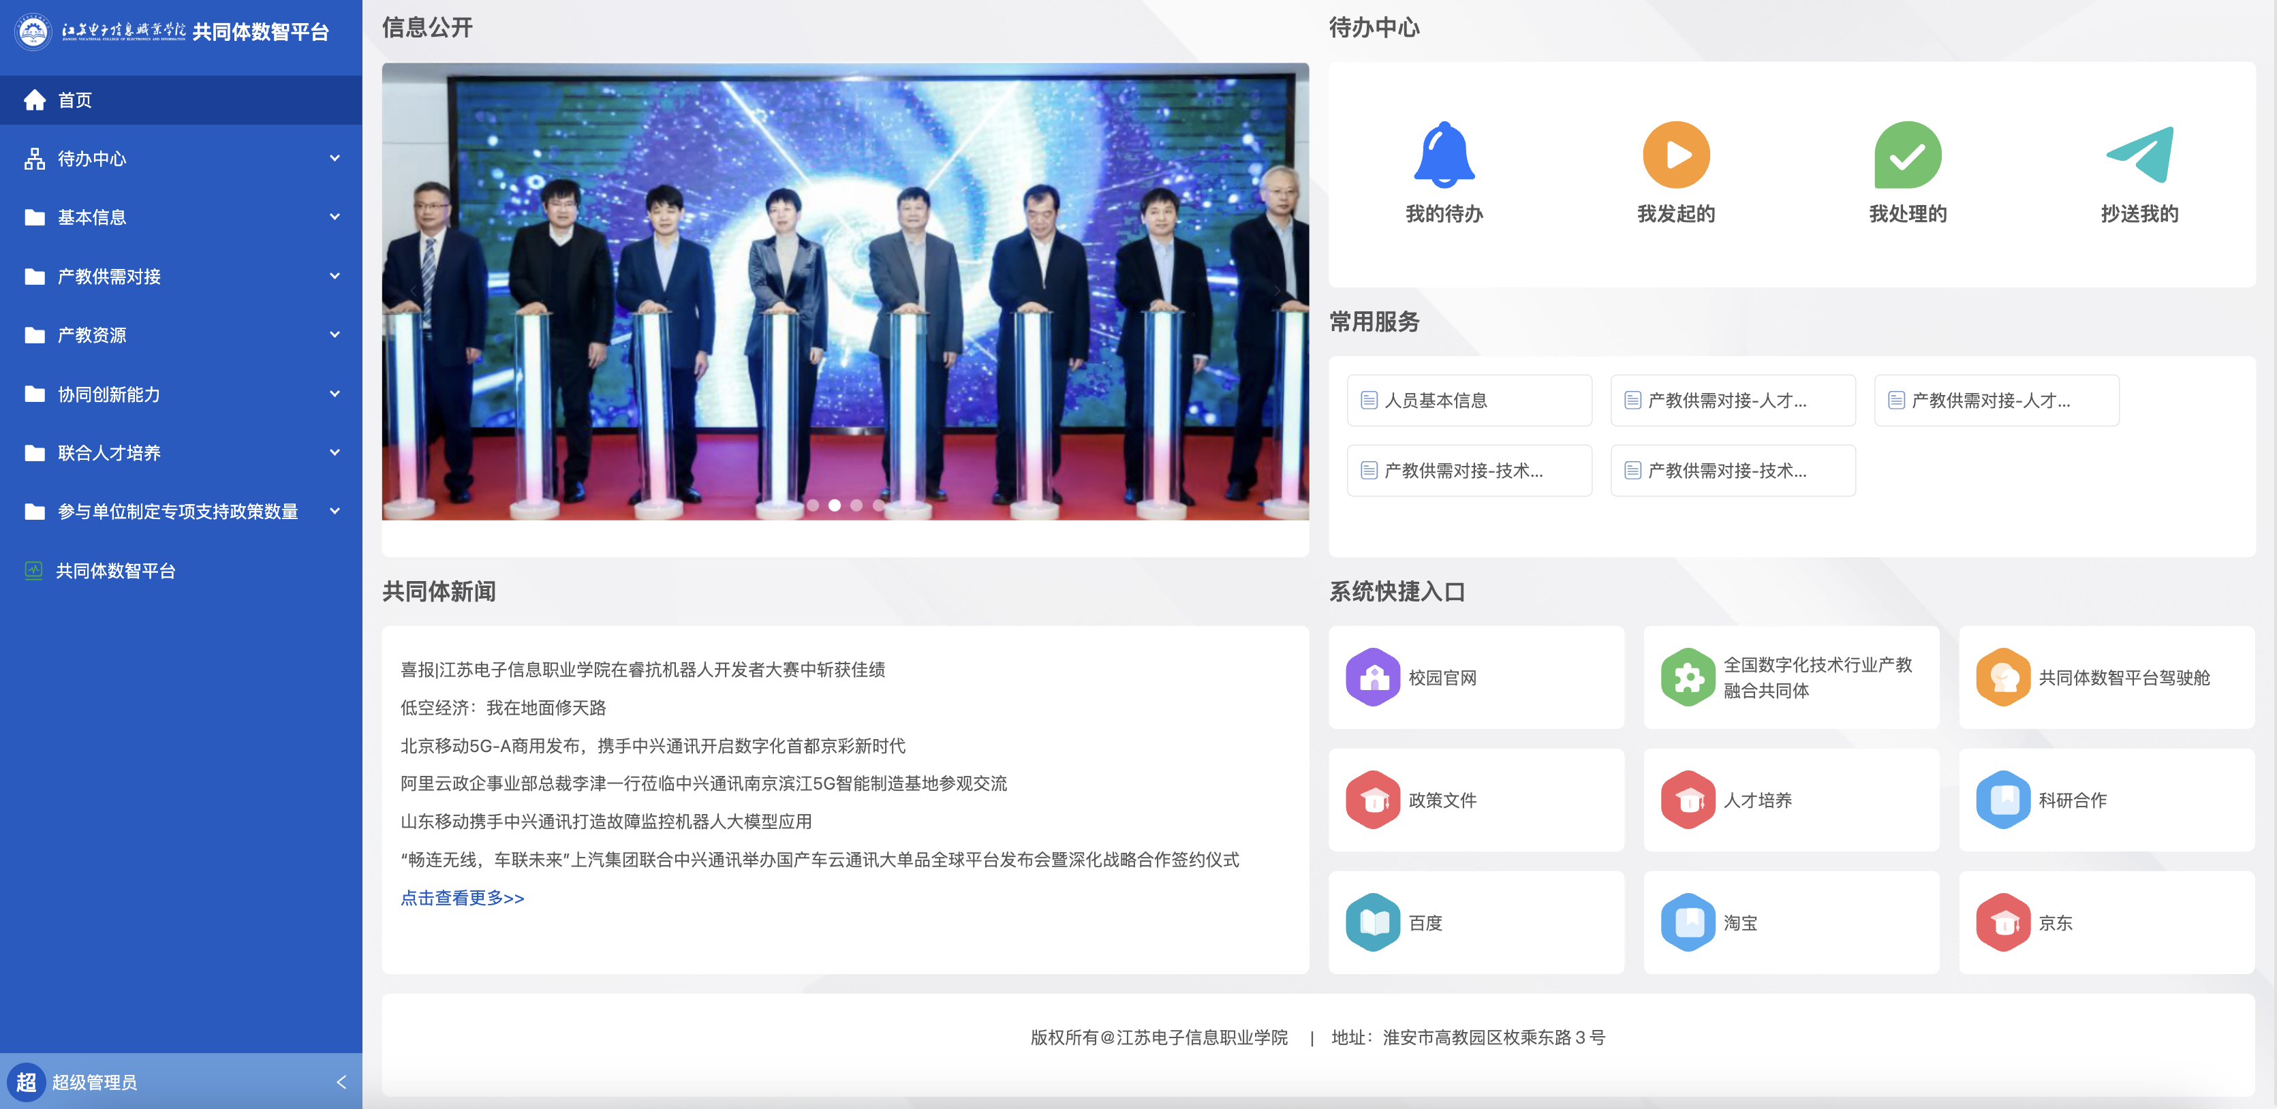The height and width of the screenshot is (1109, 2277).
Task: Click the 我发起的 orange play icon
Action: pyautogui.click(x=1676, y=155)
